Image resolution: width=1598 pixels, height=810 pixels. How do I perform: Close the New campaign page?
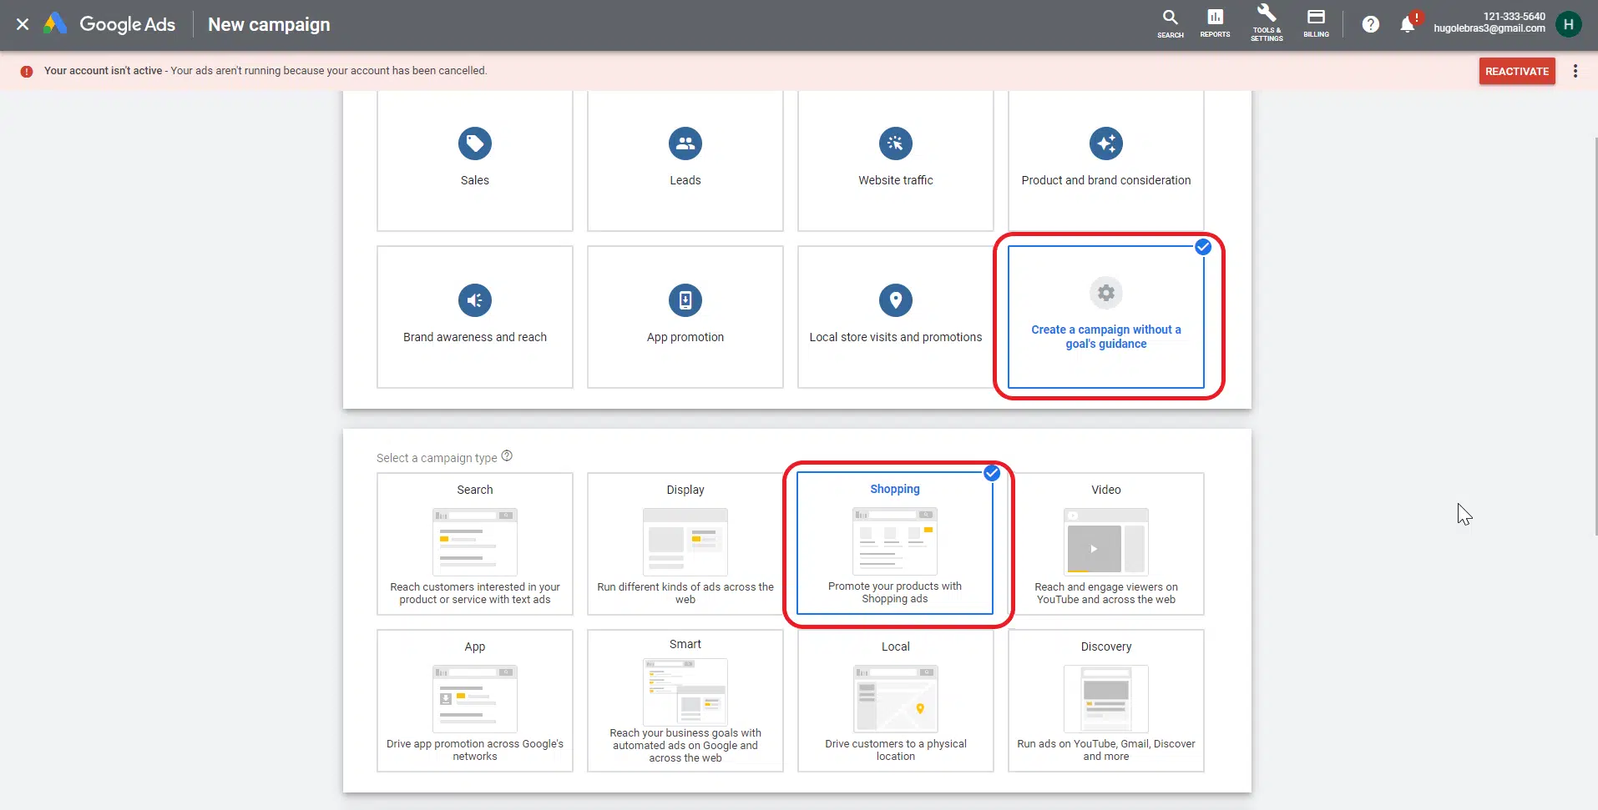pyautogui.click(x=23, y=24)
